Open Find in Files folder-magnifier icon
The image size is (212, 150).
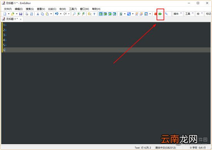tap(90, 14)
